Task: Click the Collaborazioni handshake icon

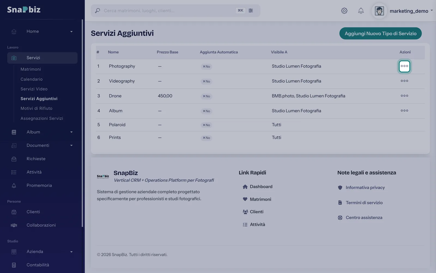Action: point(14,225)
